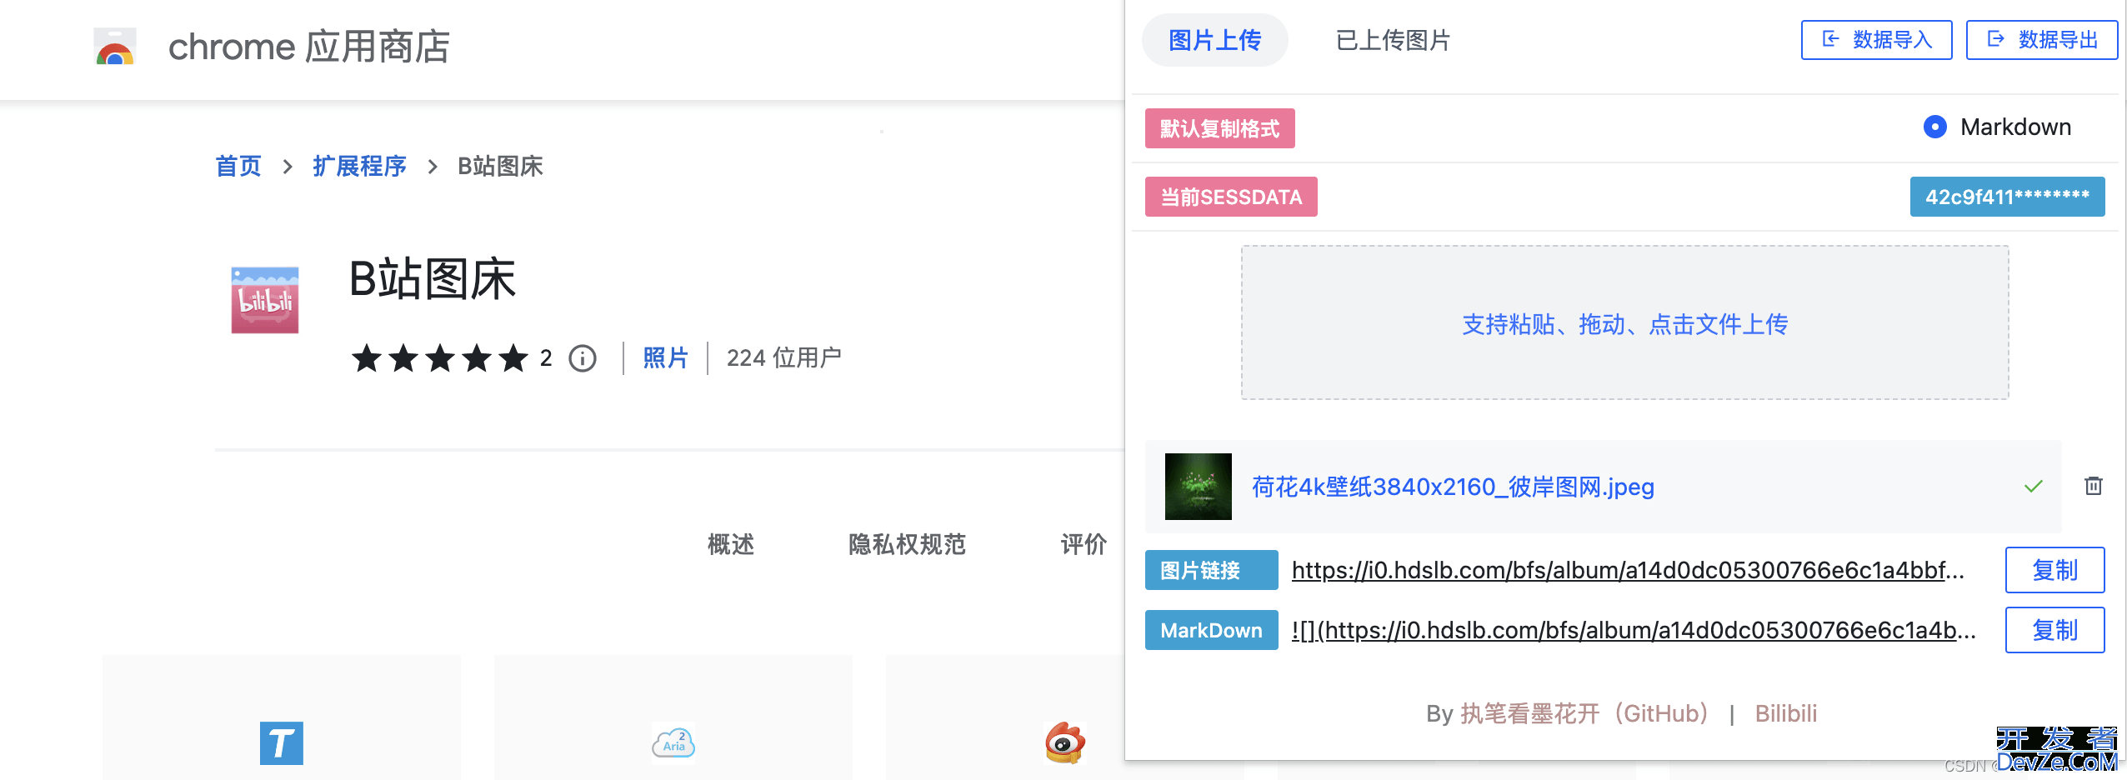Click the lotus wallpaper thumbnail
The image size is (2127, 780).
[x=1199, y=487]
